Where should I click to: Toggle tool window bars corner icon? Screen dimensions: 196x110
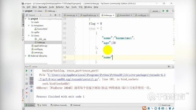pyautogui.click(x=23, y=109)
